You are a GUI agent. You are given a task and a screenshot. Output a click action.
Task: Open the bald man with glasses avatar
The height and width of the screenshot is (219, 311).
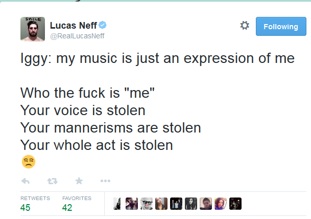(x=147, y=204)
